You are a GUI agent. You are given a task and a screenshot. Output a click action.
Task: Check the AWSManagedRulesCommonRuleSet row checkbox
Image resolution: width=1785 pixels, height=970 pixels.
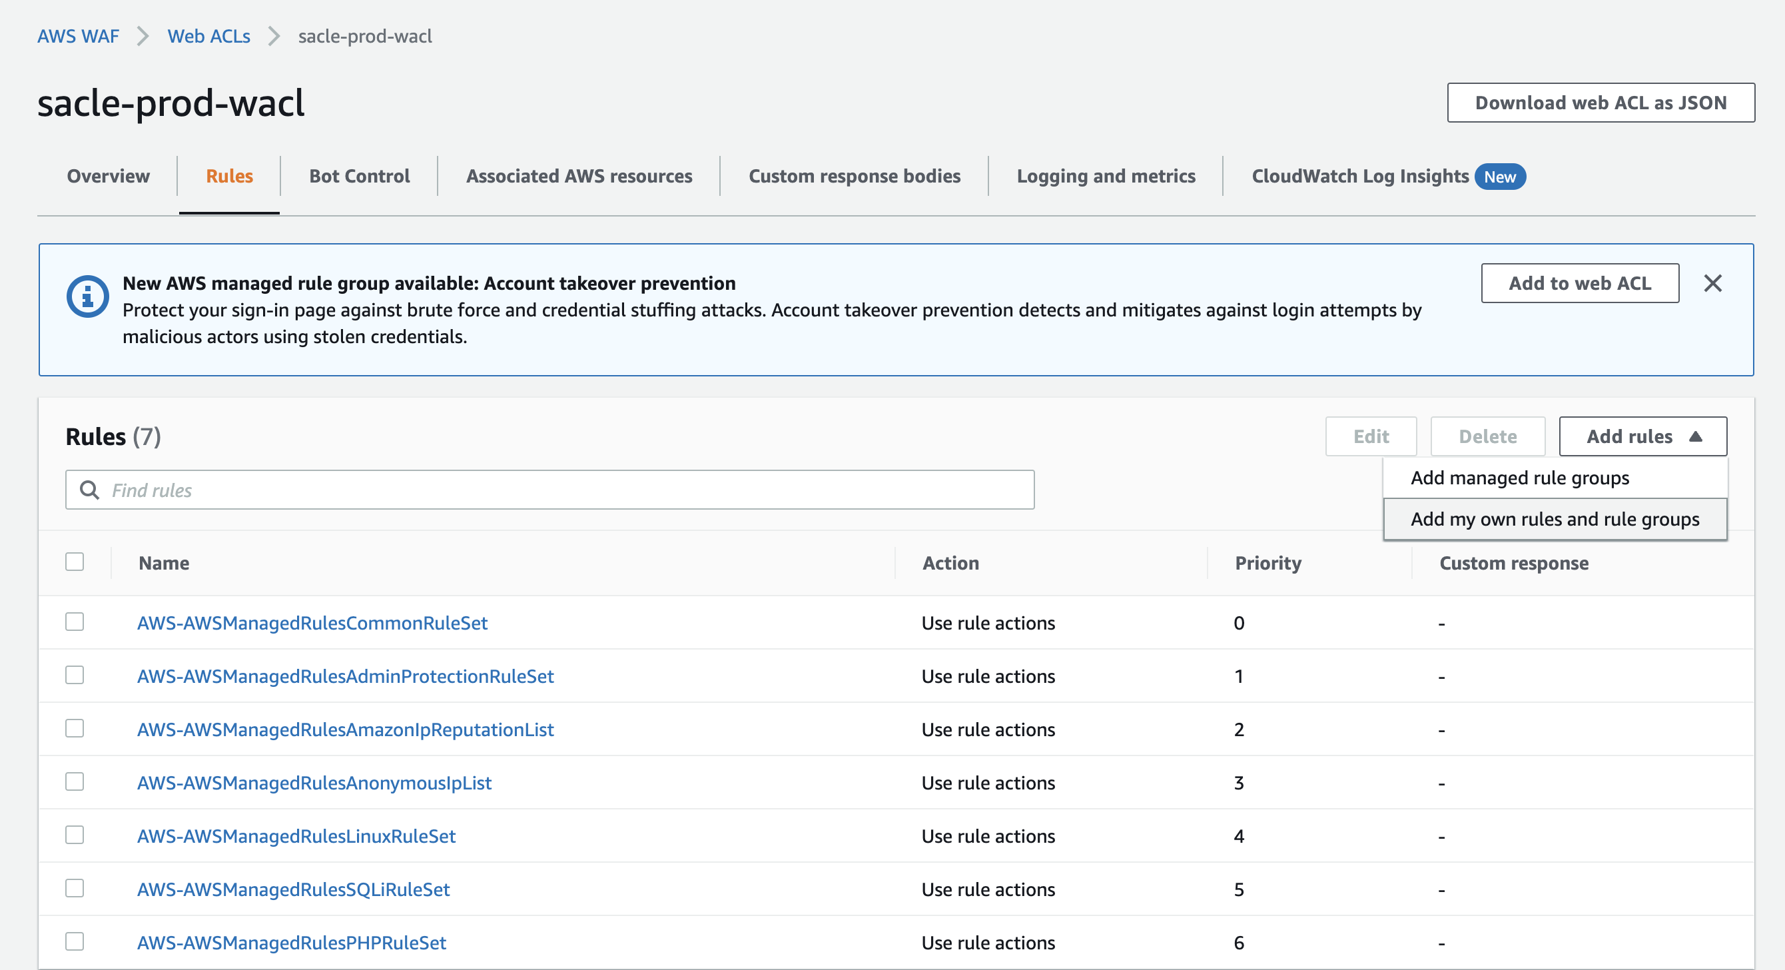pyautogui.click(x=75, y=622)
